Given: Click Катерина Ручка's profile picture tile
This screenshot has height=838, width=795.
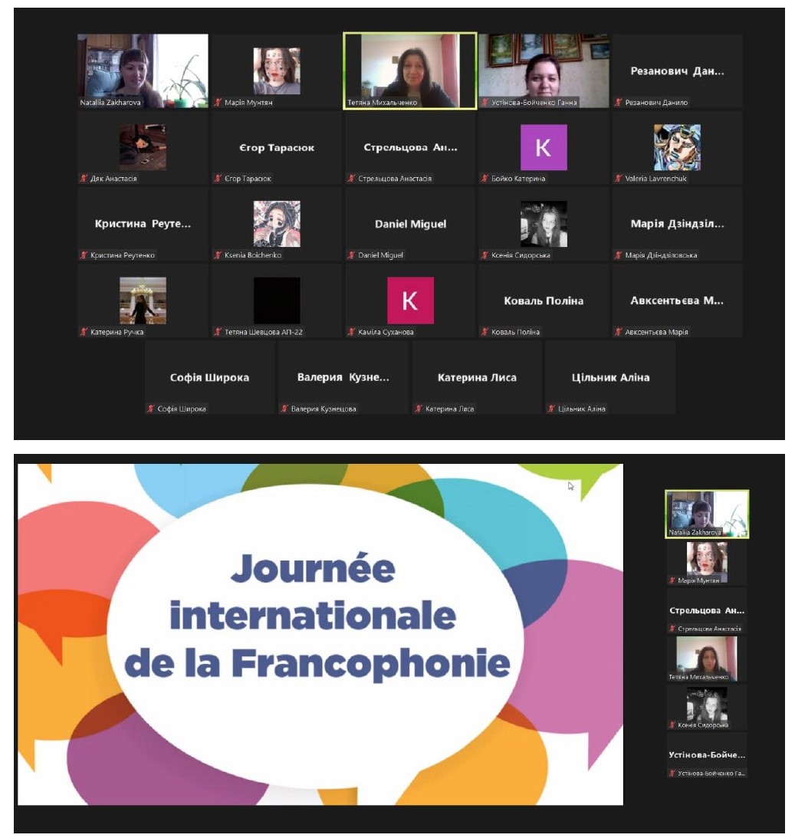Looking at the screenshot, I should tap(143, 300).
